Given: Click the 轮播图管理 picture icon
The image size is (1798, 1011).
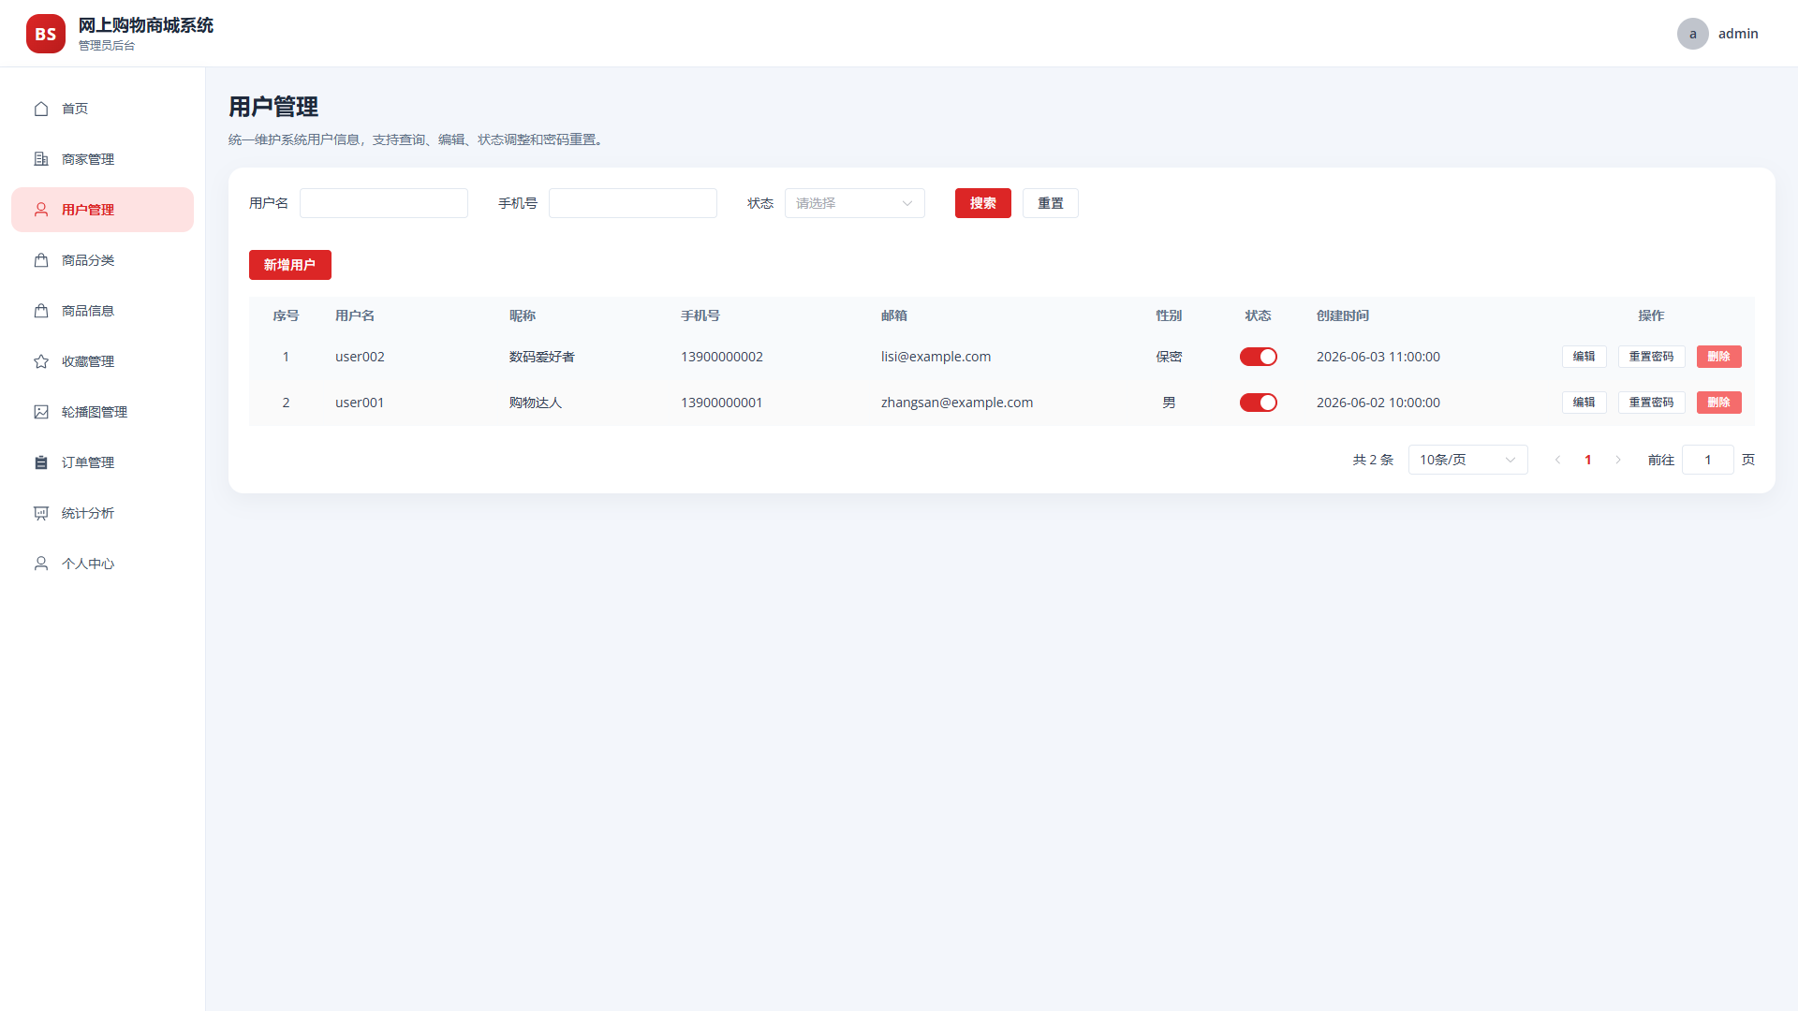Looking at the screenshot, I should coord(41,412).
